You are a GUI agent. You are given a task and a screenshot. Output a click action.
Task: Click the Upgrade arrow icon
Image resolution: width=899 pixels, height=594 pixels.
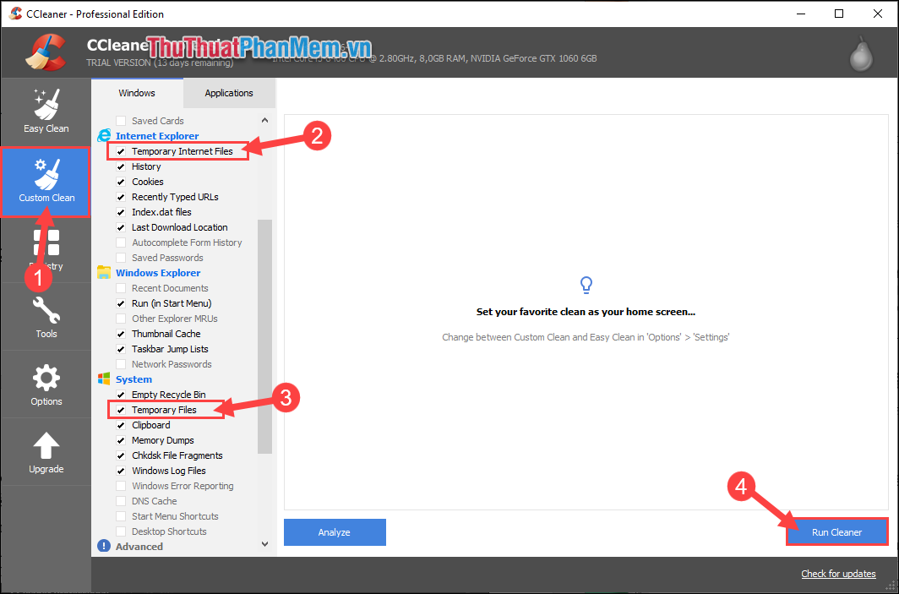pyautogui.click(x=46, y=450)
